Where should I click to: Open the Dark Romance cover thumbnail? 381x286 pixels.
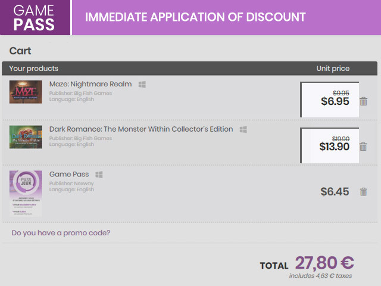26,137
